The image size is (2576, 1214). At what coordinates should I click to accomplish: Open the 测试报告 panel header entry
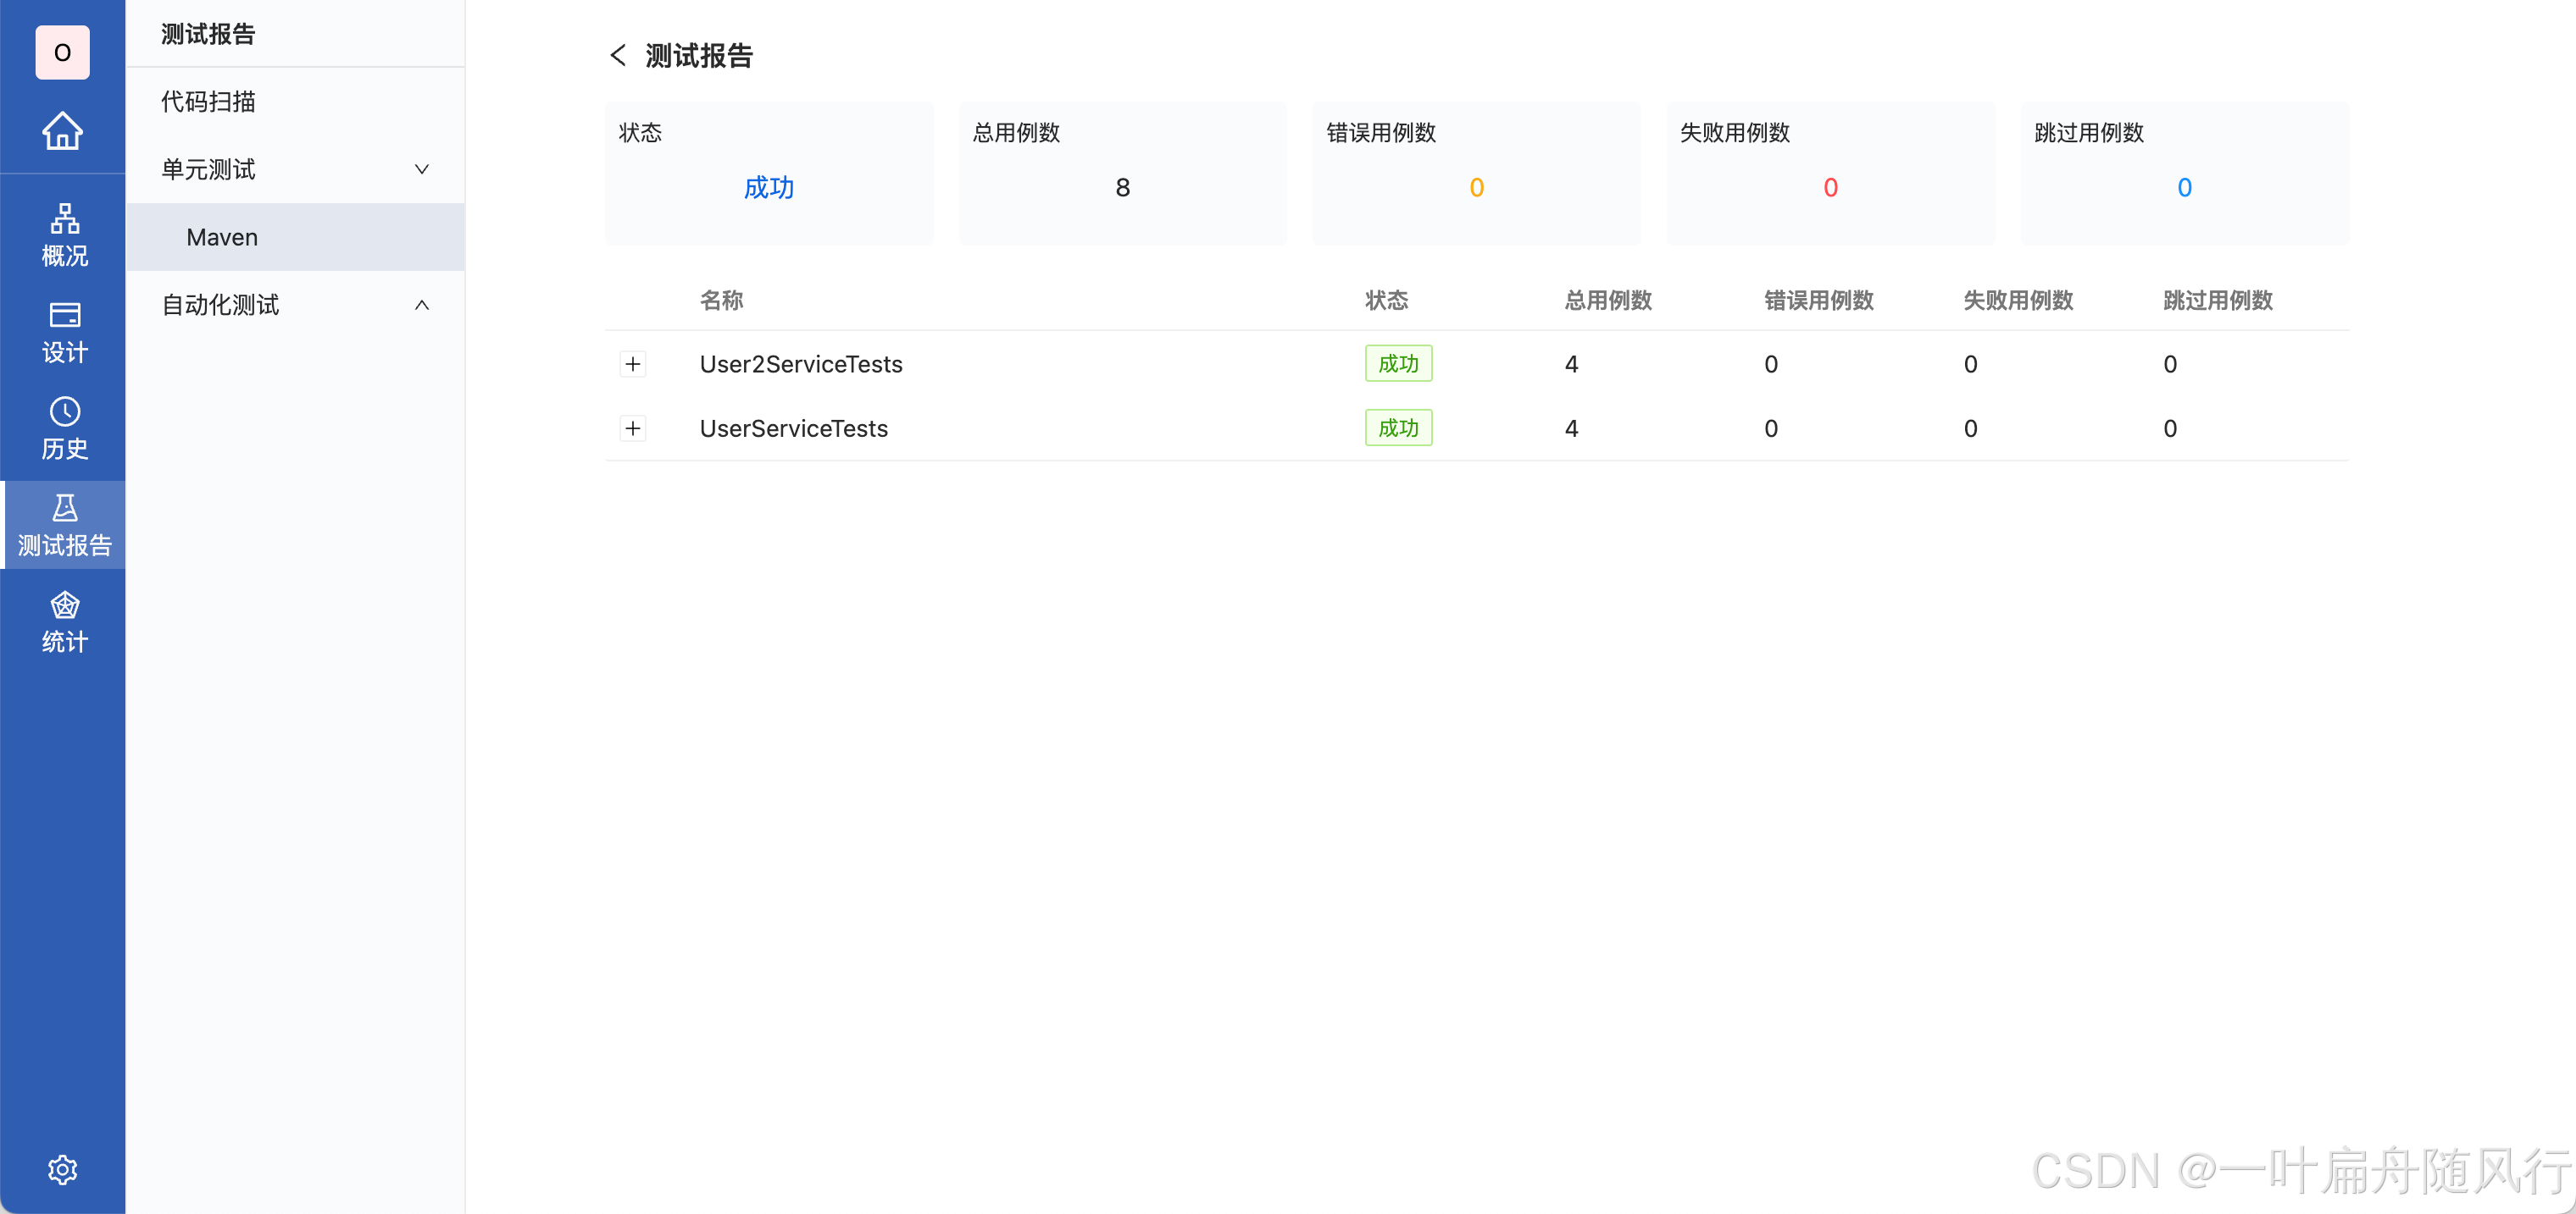tap(205, 33)
